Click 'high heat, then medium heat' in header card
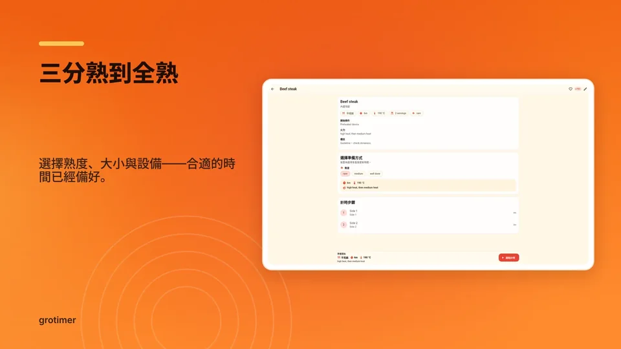Screen dimensions: 621x349 click(356, 134)
